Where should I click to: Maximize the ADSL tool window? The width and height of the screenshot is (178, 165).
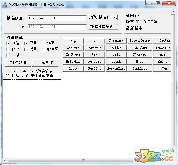pos(158,3)
